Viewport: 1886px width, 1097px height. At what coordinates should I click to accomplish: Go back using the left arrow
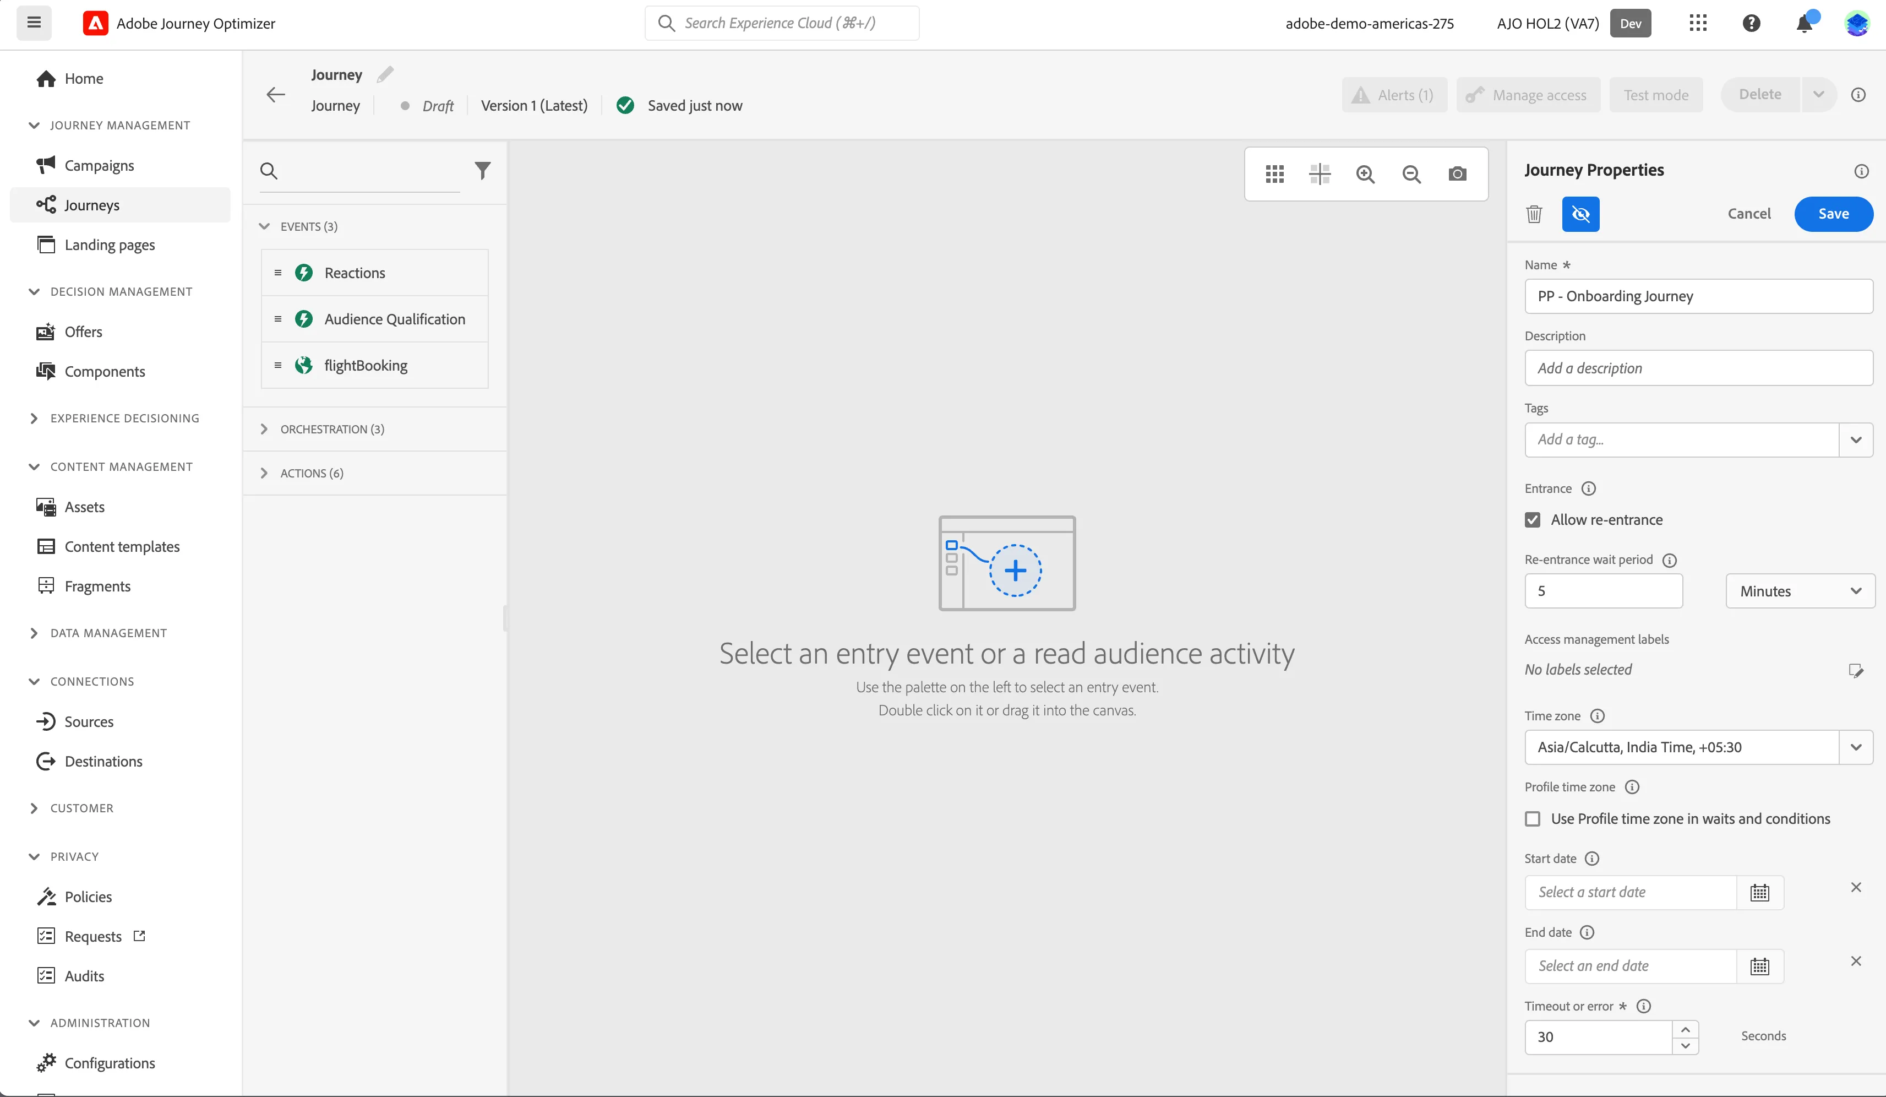(x=276, y=94)
